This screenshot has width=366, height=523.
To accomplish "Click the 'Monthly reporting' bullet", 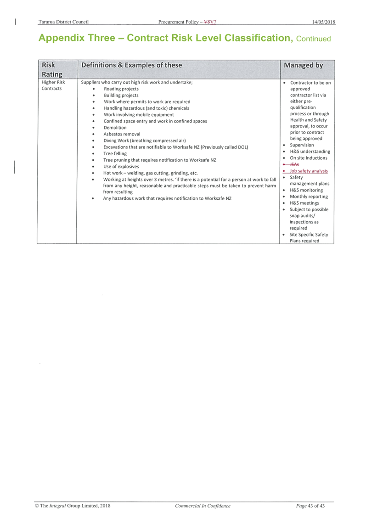I will tap(309, 197).
